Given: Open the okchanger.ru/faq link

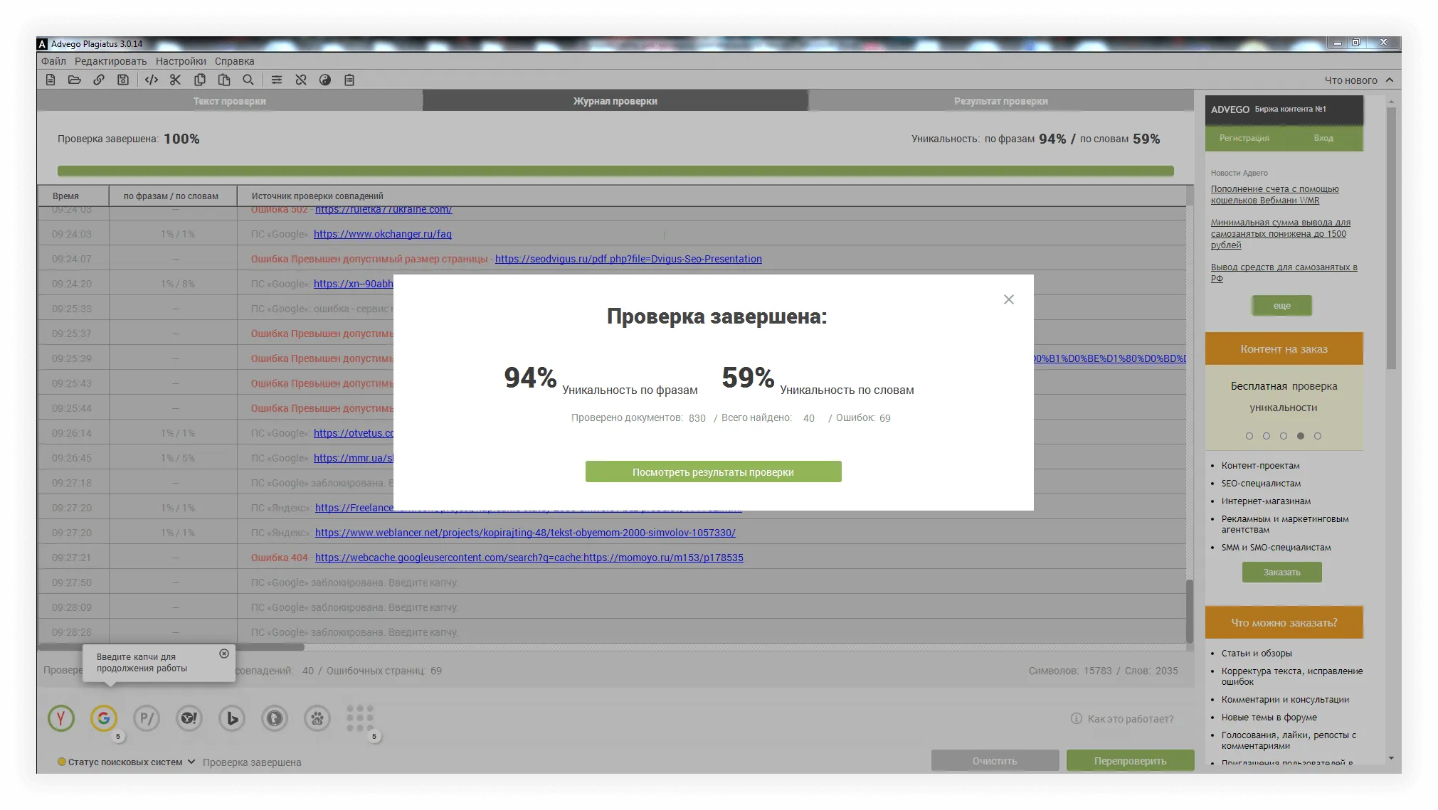Looking at the screenshot, I should [383, 234].
